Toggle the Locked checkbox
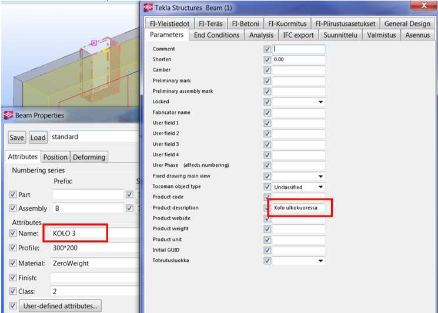Screen dimensions: 438x313 268,102
